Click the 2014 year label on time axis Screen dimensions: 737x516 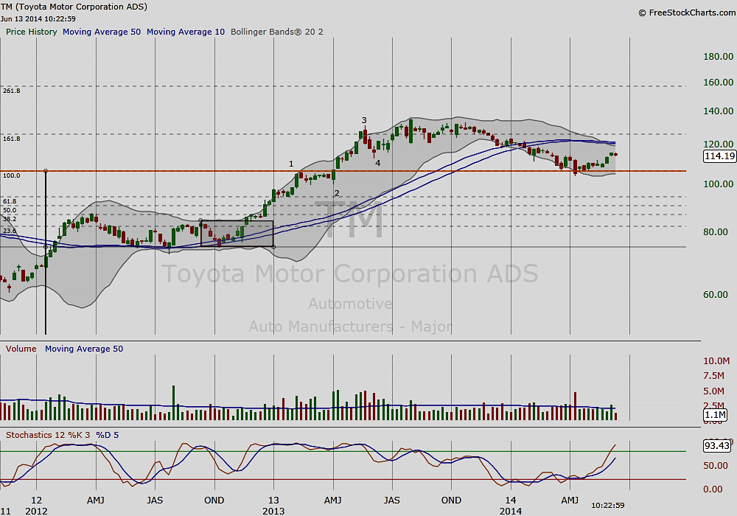click(511, 511)
